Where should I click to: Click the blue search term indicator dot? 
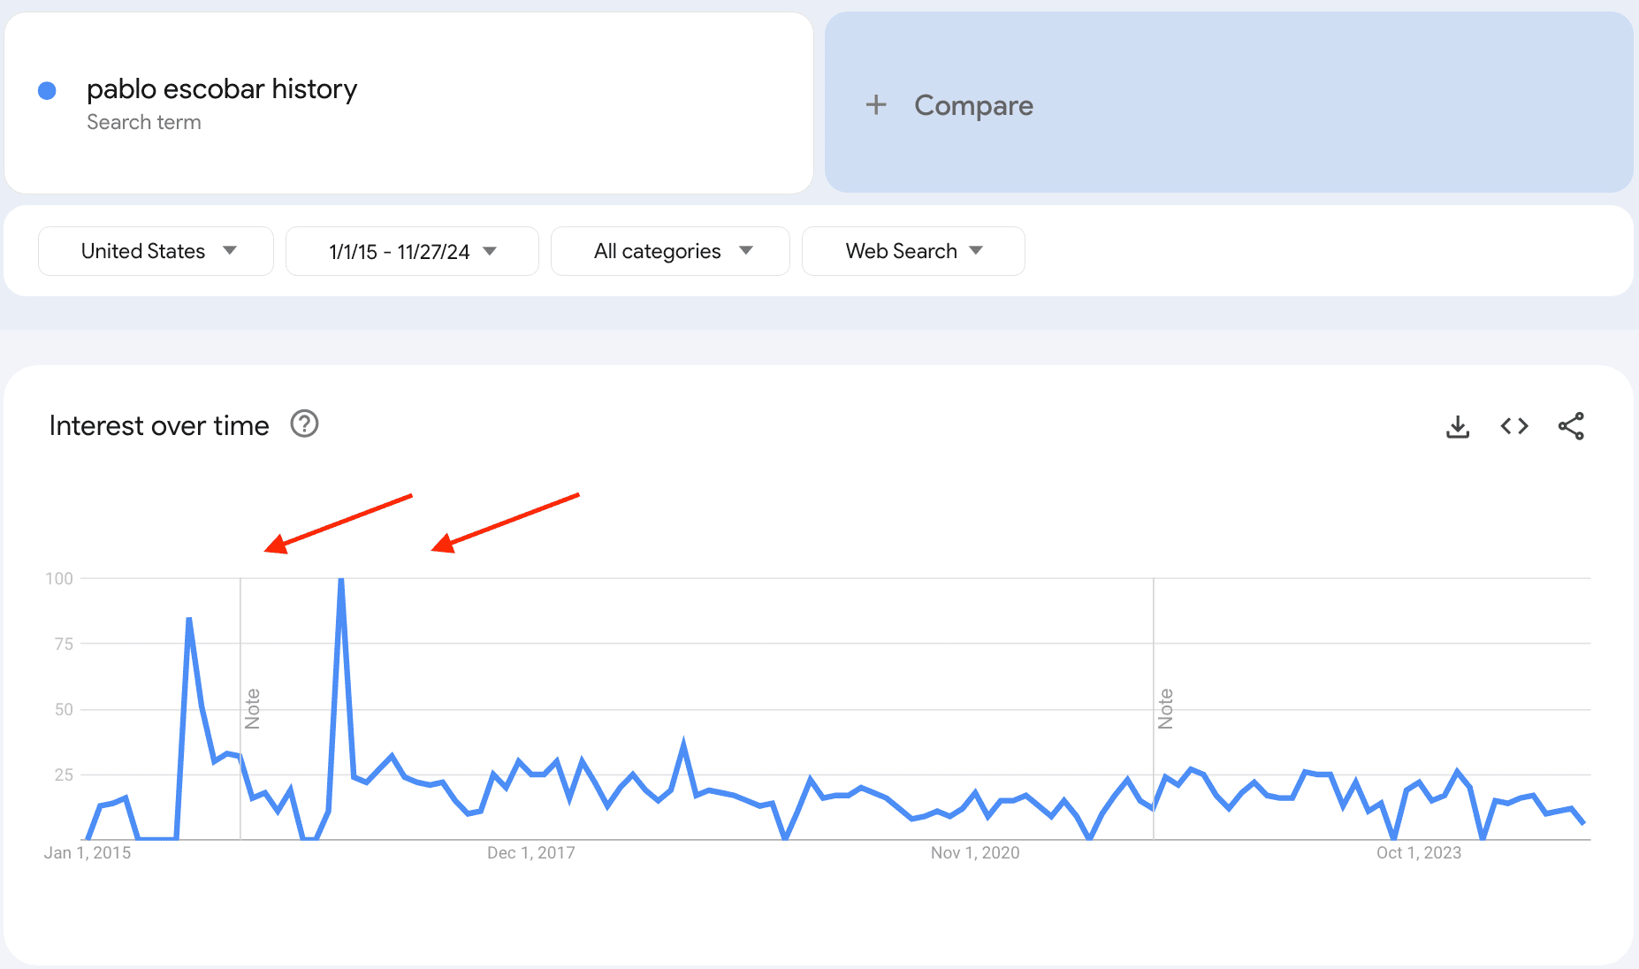[48, 89]
